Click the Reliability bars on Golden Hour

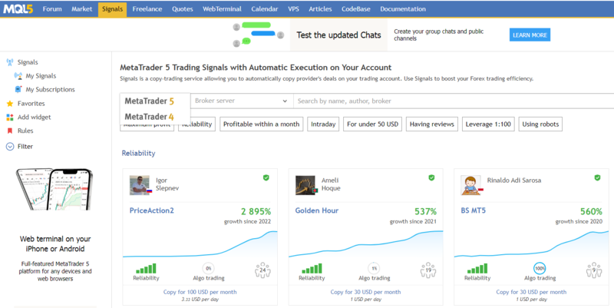tap(312, 268)
